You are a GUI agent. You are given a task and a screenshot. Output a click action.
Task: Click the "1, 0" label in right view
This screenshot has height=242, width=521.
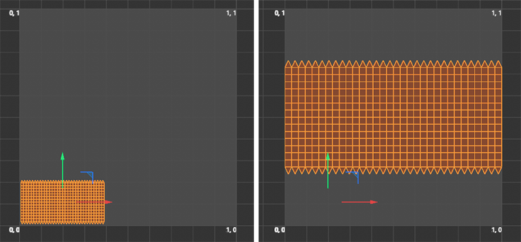[496, 230]
